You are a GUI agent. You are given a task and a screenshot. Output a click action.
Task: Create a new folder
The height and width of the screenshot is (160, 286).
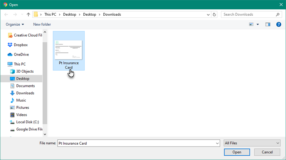click(x=42, y=24)
